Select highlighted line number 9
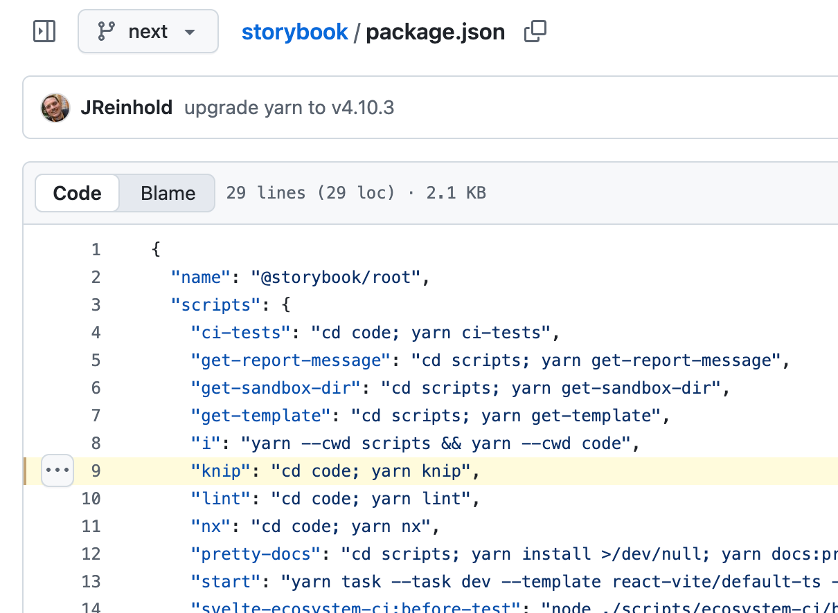The image size is (838, 613). [x=96, y=470]
